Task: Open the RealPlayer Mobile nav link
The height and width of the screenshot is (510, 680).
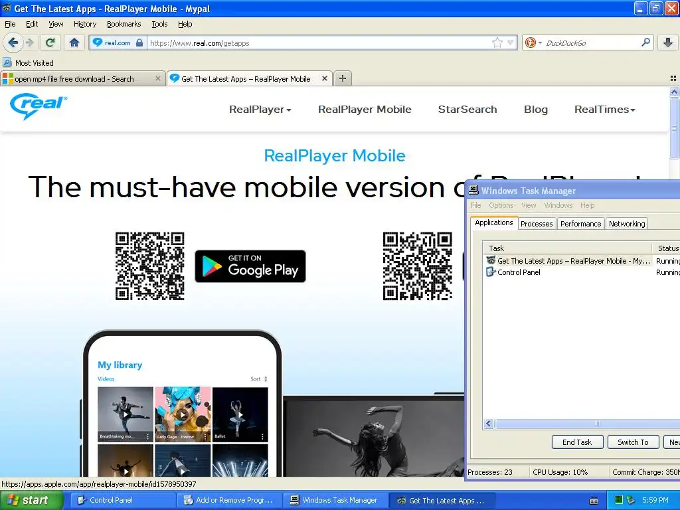Action: tap(365, 110)
